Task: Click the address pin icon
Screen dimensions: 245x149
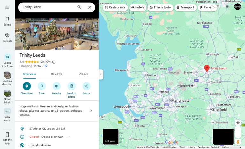Action: click(x=22, y=129)
